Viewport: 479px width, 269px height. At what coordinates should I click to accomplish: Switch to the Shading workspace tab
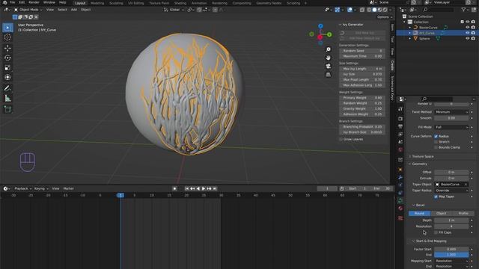(x=180, y=3)
